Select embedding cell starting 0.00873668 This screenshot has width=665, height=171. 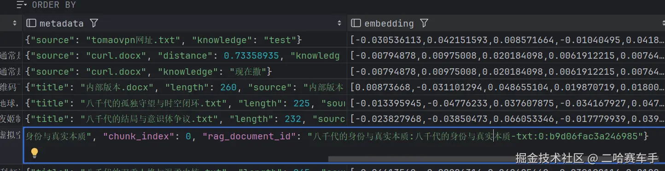tap(506, 87)
